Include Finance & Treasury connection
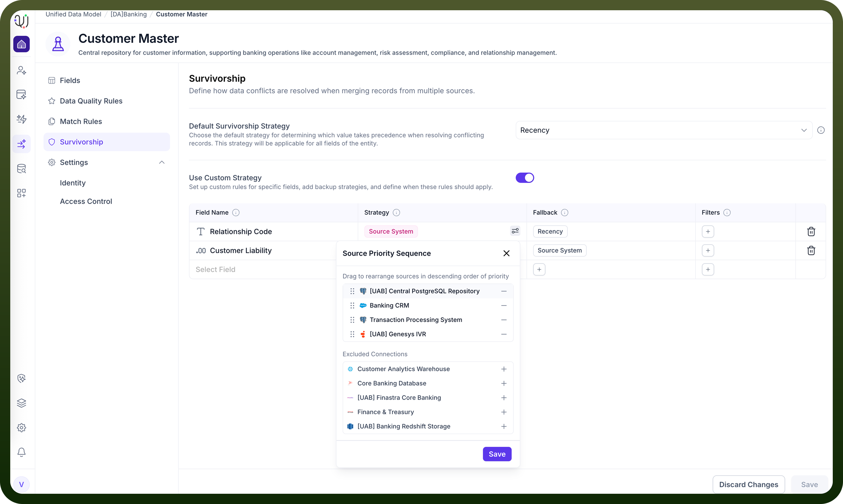 tap(504, 412)
